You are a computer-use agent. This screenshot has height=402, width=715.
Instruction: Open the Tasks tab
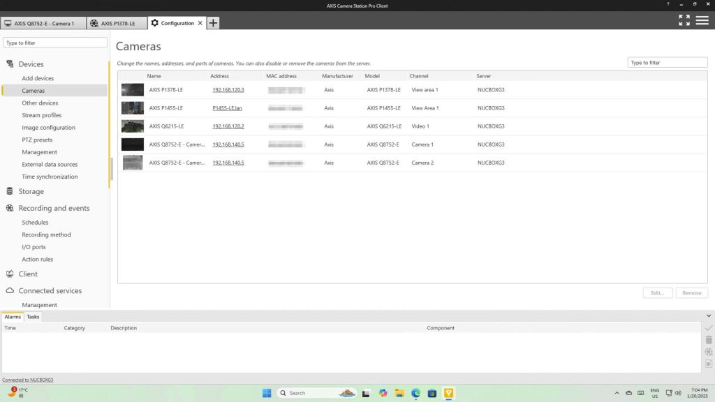point(33,316)
